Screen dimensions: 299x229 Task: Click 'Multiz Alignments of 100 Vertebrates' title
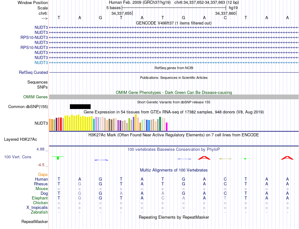click(174, 170)
